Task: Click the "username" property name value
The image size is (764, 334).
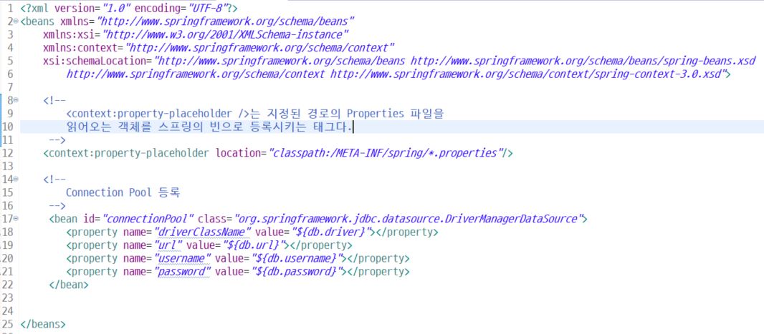Action: (183, 258)
